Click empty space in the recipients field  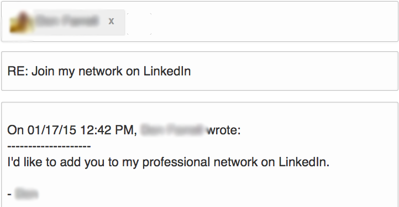tap(275, 22)
